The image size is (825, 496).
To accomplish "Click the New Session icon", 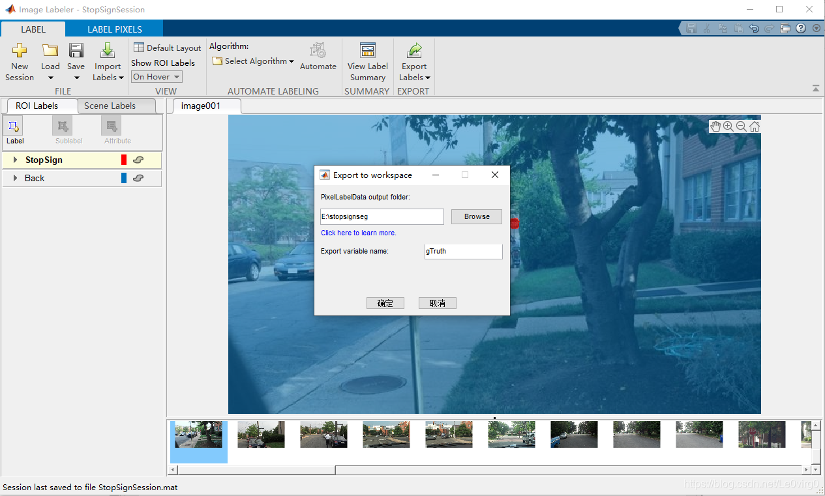I will point(20,51).
